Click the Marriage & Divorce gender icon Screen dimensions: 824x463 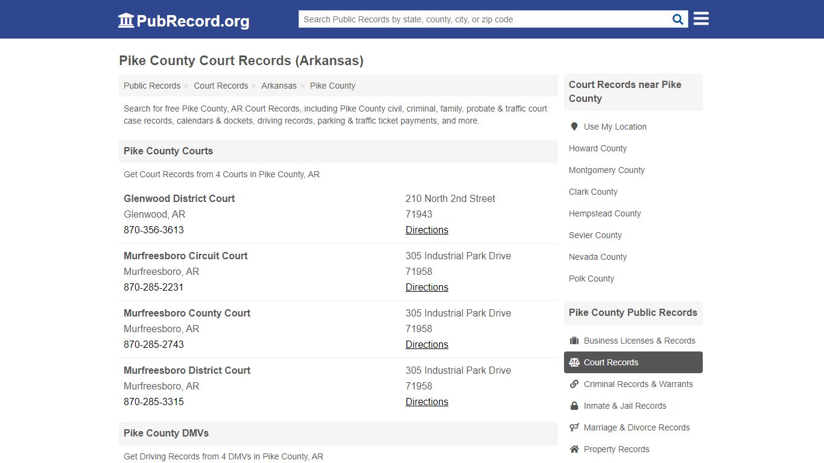574,427
